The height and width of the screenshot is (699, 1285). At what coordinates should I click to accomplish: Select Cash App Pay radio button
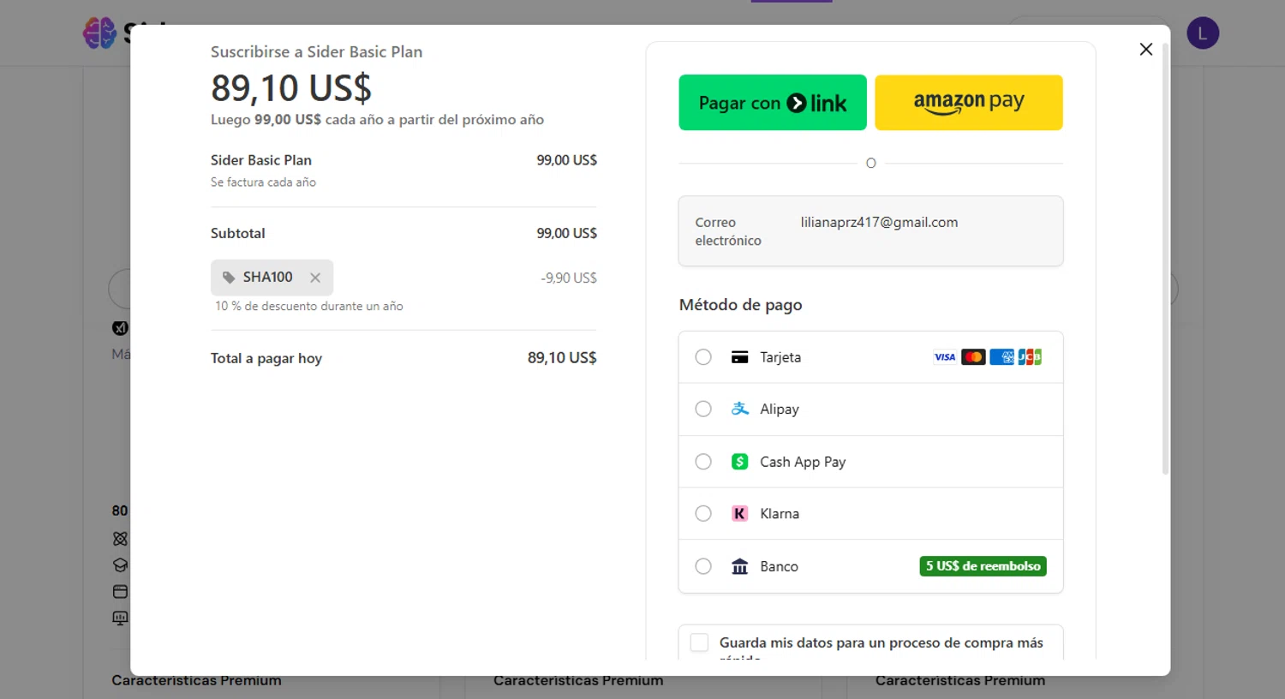tap(703, 462)
